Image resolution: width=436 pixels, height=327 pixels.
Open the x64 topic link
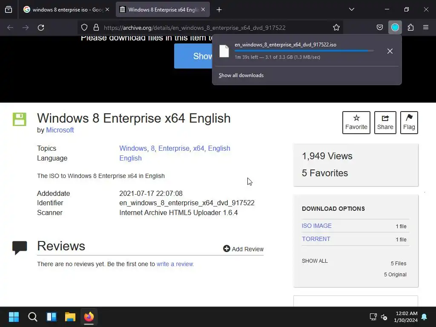click(198, 149)
